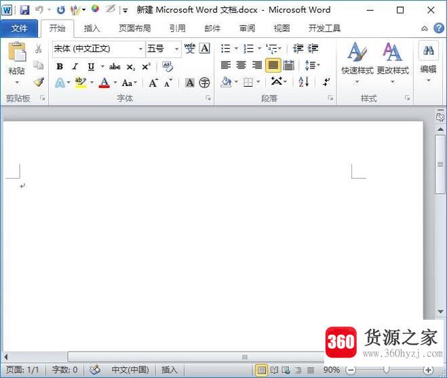447x378 pixels.
Task: Open 字体 Font dialog launcher
Action: tap(208, 98)
